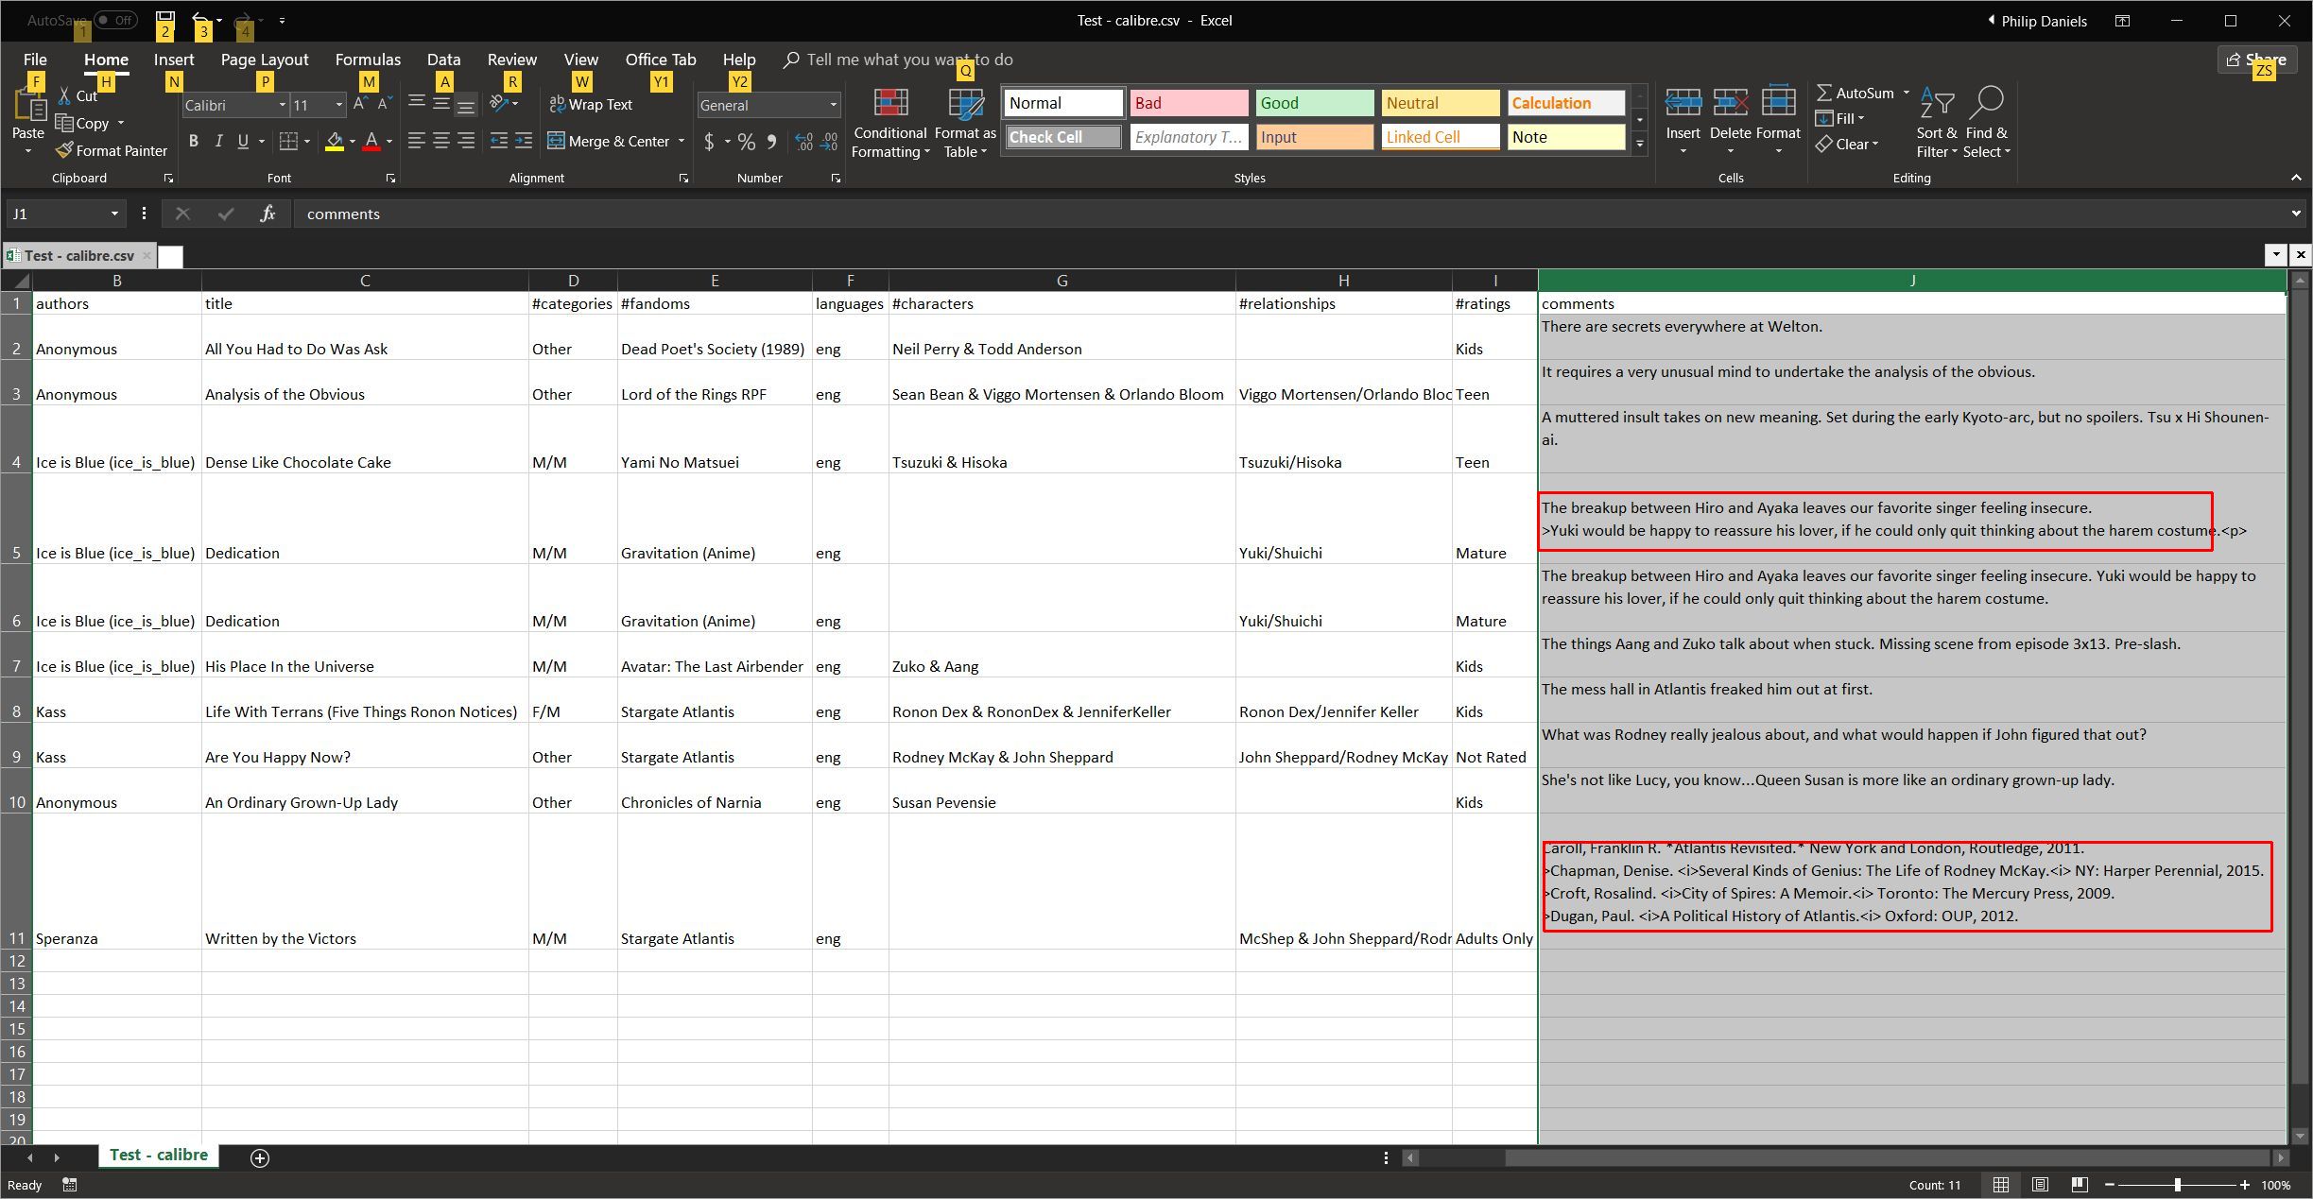Open the font size dropdown

click(338, 105)
